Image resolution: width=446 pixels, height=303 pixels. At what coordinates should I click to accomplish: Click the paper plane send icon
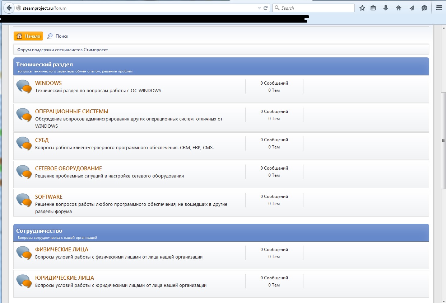[x=412, y=8]
